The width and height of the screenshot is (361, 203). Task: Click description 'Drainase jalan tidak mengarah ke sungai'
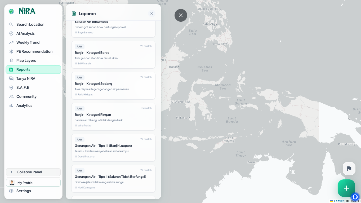point(99,182)
